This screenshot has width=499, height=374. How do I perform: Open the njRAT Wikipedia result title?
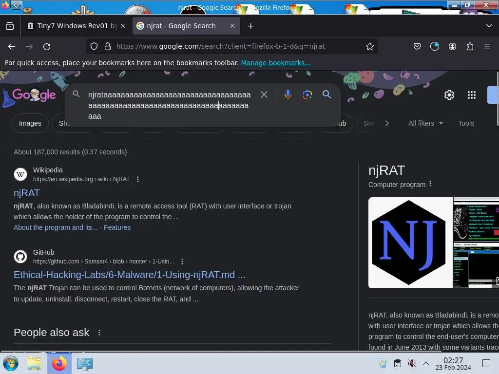click(x=26, y=193)
